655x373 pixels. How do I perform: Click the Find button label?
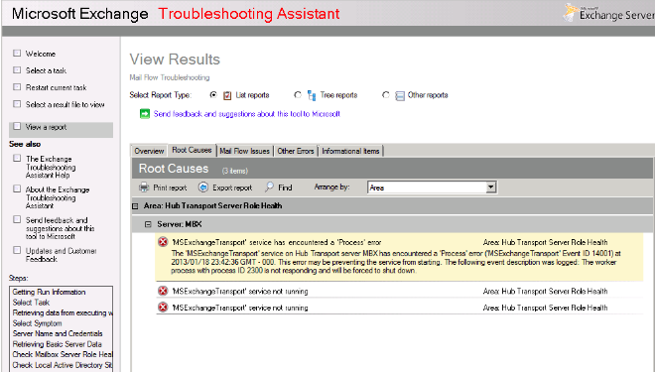coord(285,187)
